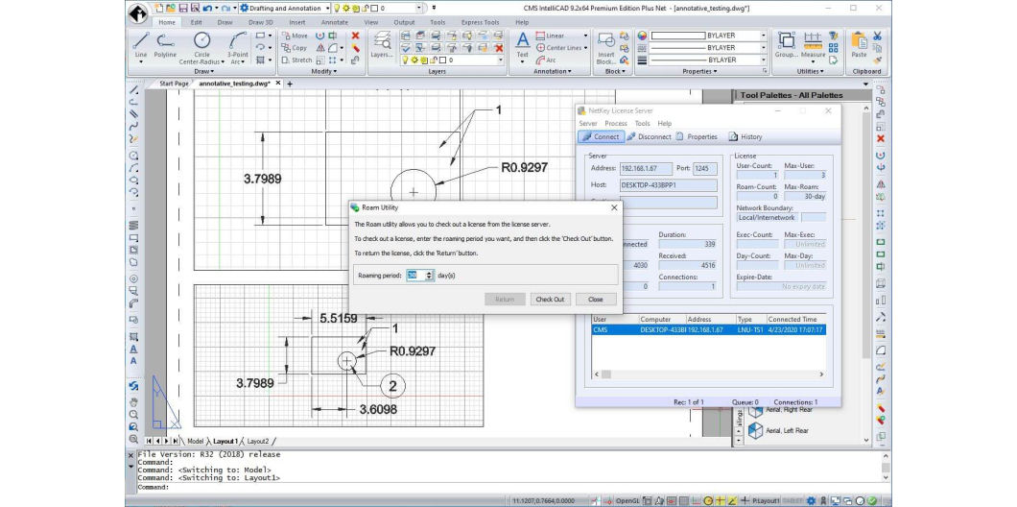Image resolution: width=1017 pixels, height=507 pixels.
Task: Click the Save icon in quick access toolbar
Action: [x=183, y=9]
